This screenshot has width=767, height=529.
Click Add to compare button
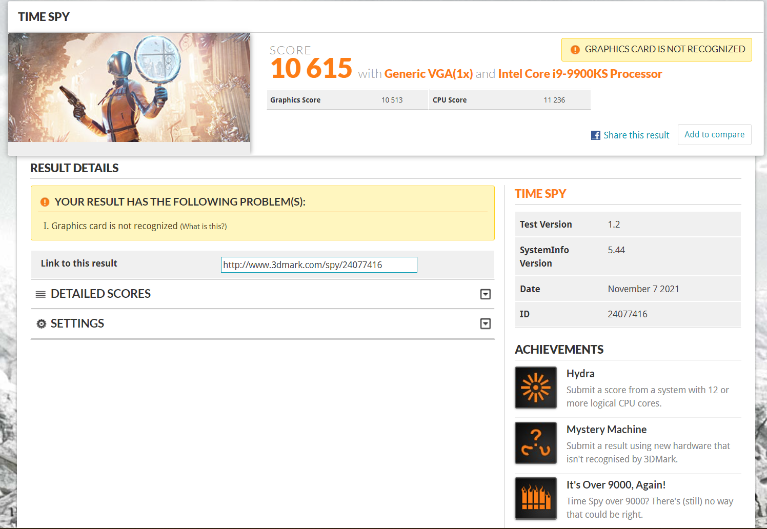coord(715,134)
